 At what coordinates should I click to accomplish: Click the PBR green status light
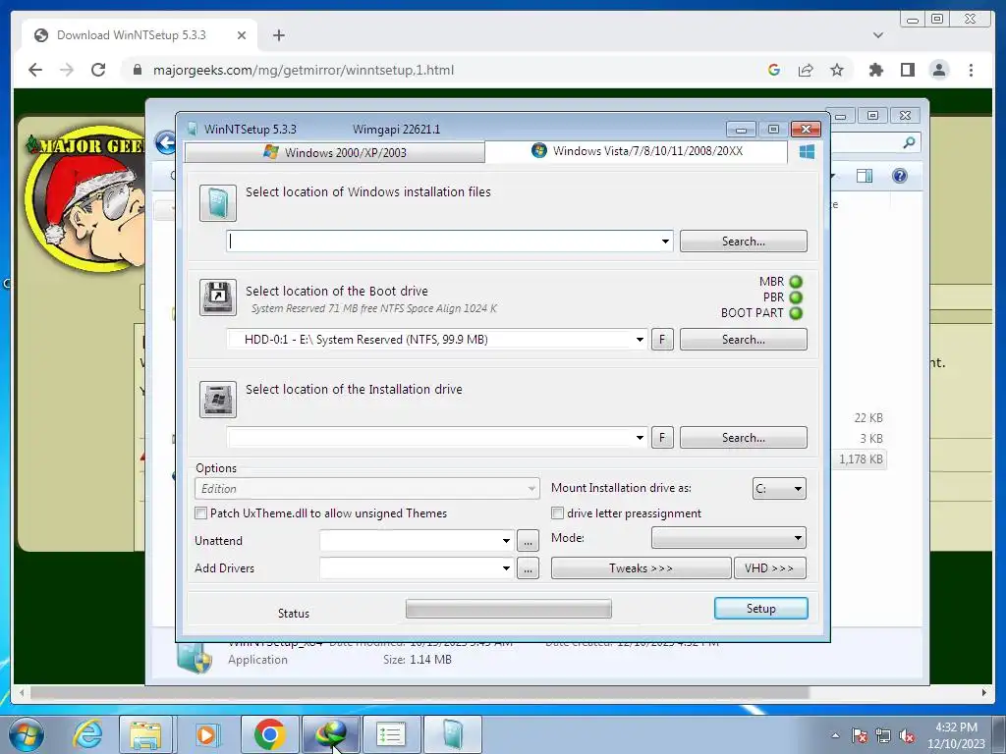pos(796,297)
